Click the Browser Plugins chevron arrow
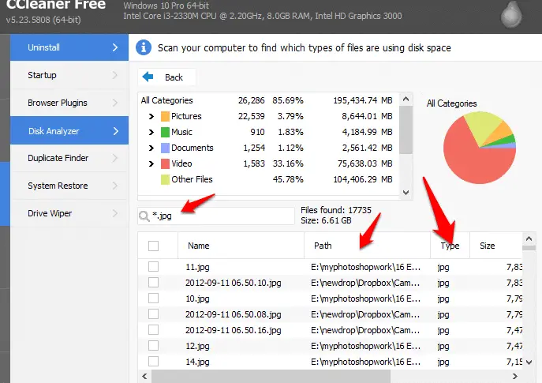The image size is (542, 383). point(115,103)
